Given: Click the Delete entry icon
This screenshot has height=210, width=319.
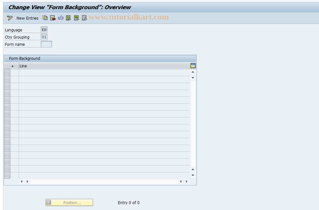Looking at the screenshot, I should click(53, 18).
